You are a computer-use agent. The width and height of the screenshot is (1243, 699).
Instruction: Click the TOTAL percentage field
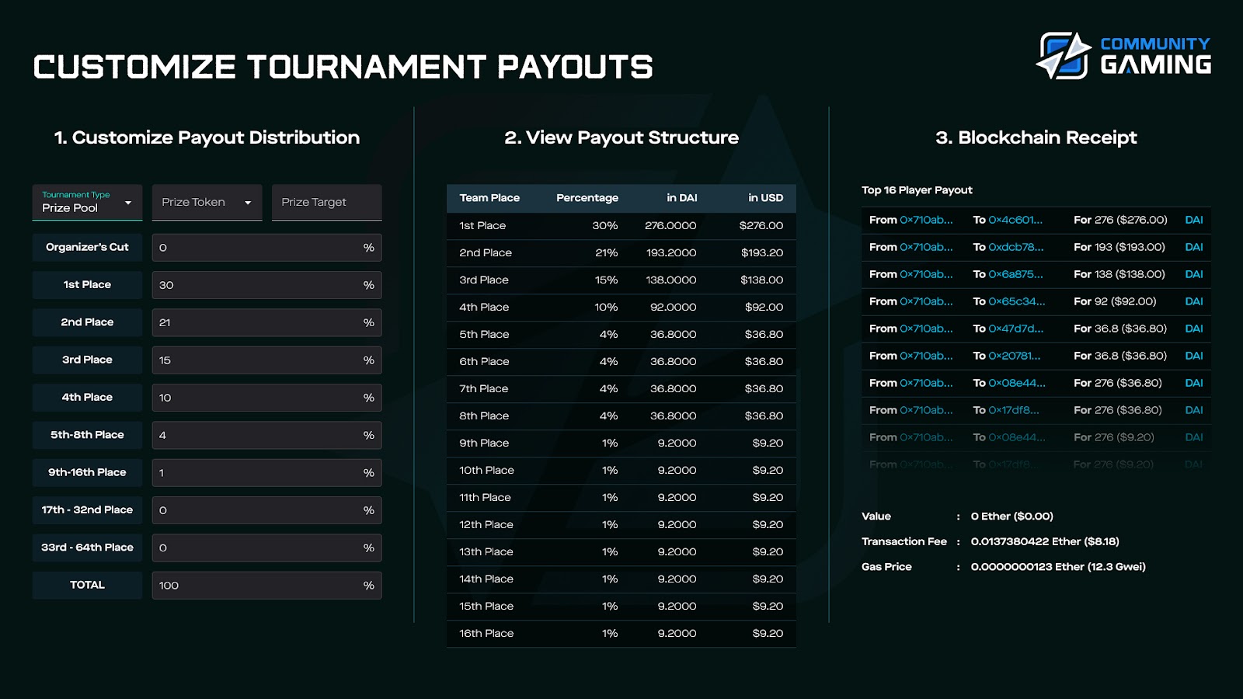click(266, 586)
